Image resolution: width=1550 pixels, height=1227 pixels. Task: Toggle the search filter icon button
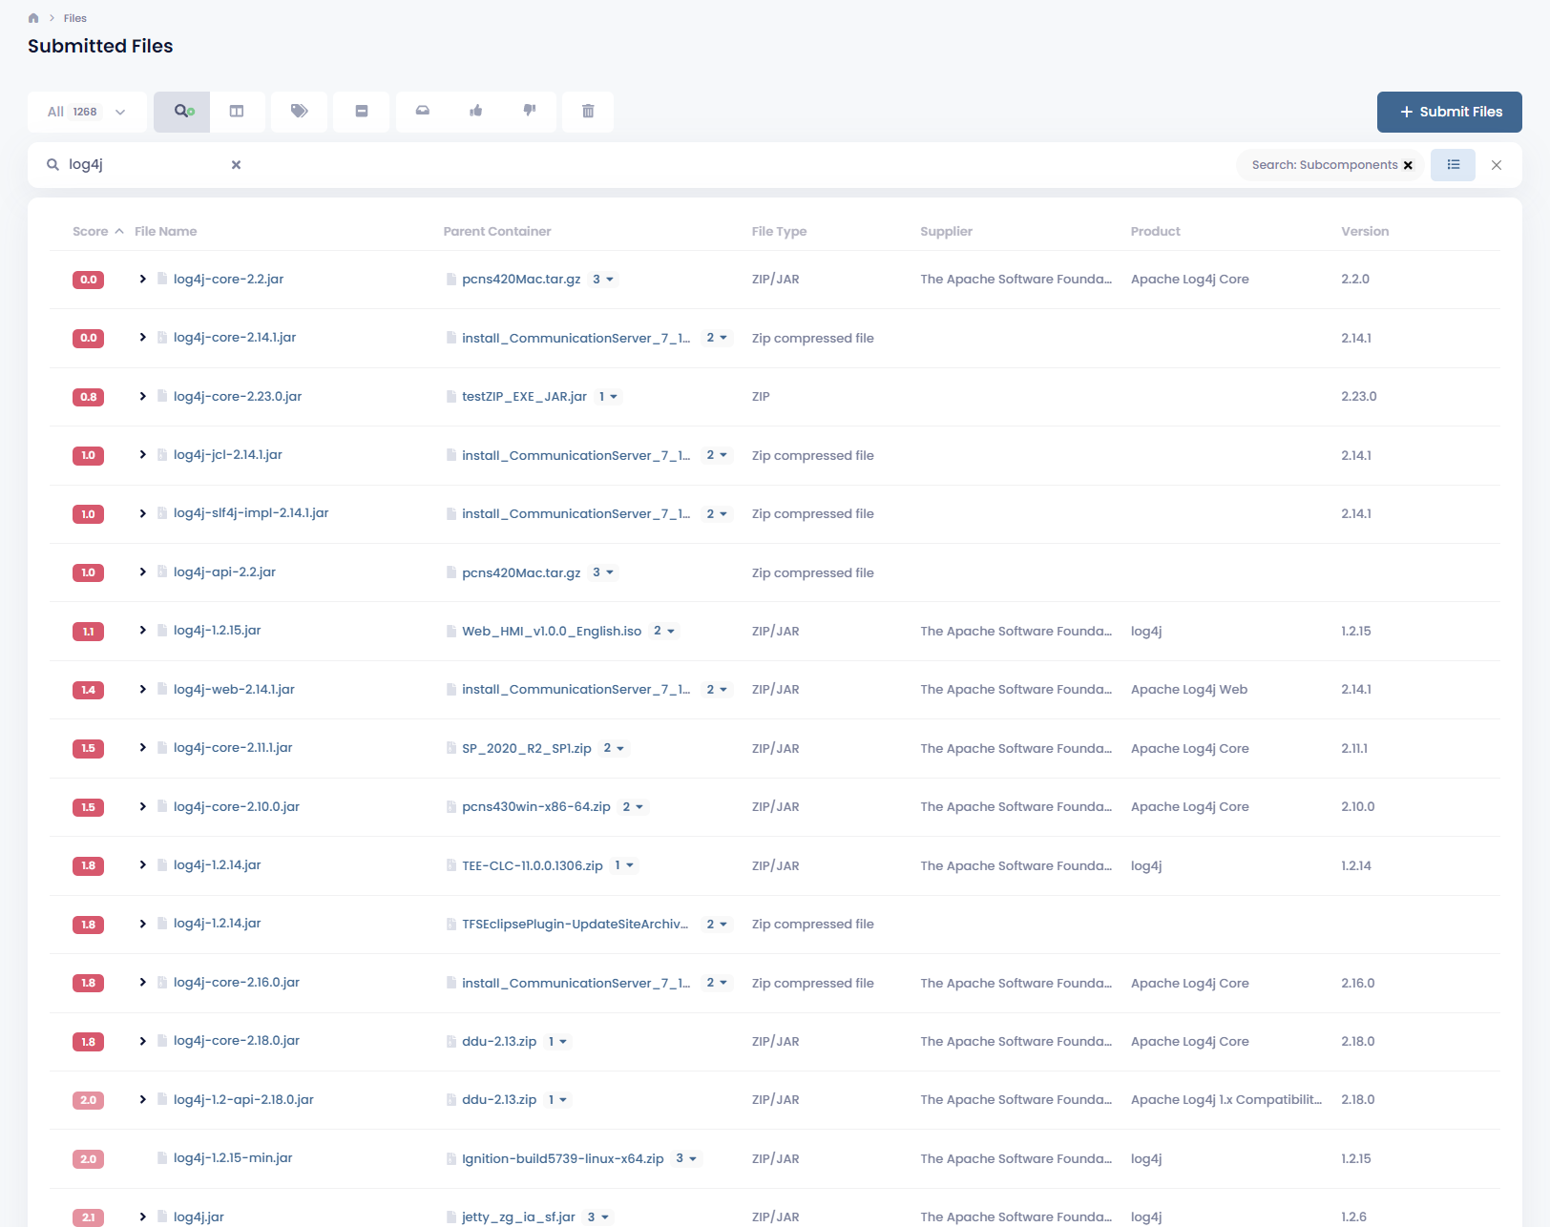[182, 112]
